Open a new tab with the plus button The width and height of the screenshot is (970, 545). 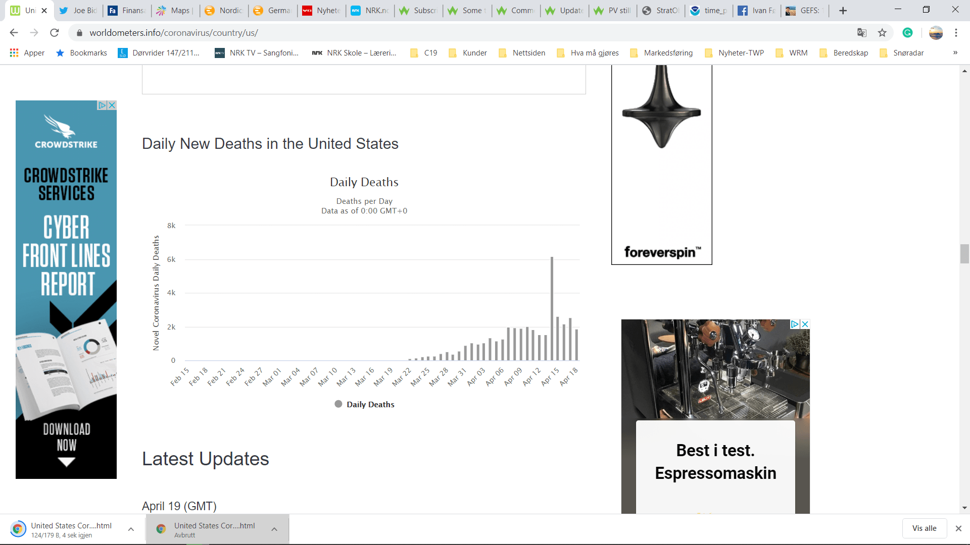pos(843,11)
